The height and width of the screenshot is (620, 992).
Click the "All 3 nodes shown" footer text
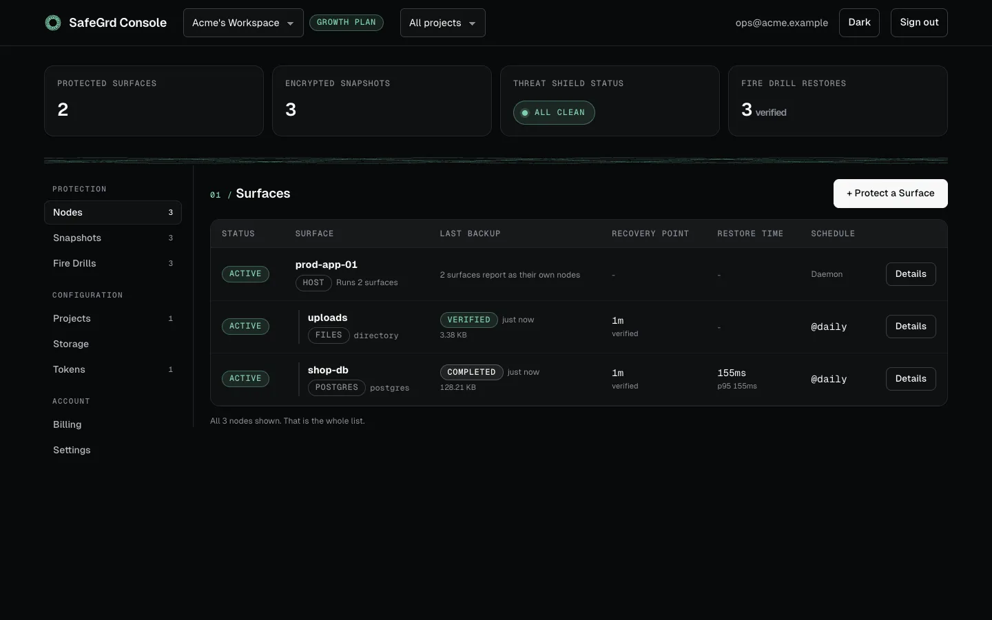pyautogui.click(x=287, y=421)
